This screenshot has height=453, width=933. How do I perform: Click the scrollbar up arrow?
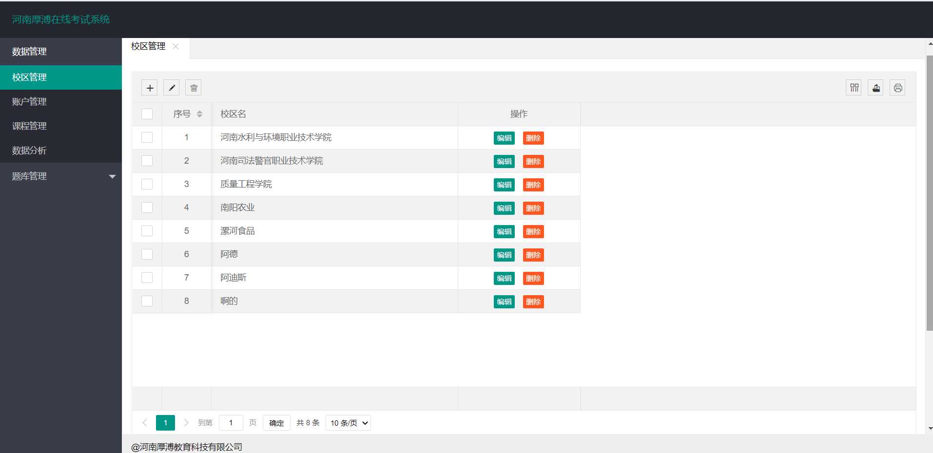point(930,44)
